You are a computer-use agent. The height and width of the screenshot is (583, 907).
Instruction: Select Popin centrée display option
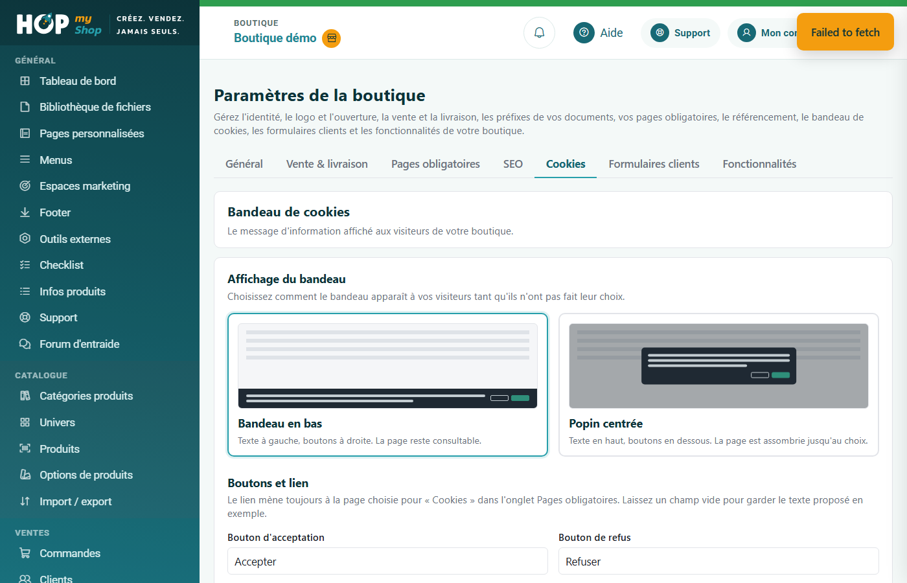(x=718, y=385)
